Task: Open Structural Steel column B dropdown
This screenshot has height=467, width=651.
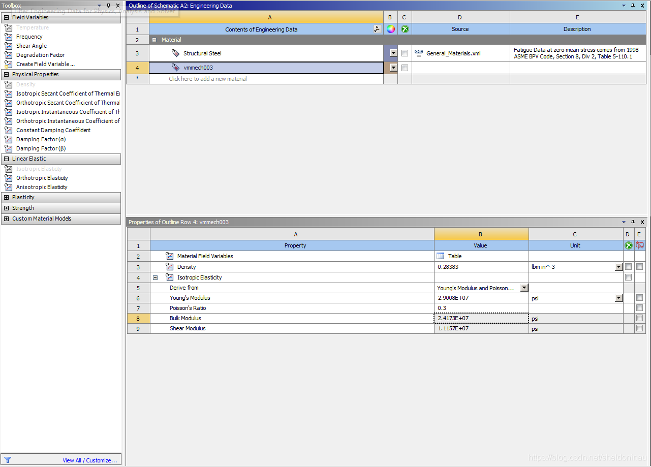Action: tap(393, 53)
